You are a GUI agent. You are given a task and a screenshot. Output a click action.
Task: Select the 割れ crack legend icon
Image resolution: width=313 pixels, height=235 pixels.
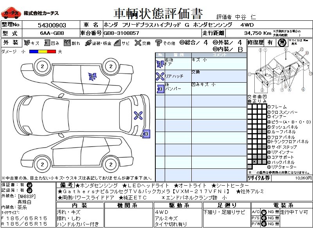coord(67,43)
